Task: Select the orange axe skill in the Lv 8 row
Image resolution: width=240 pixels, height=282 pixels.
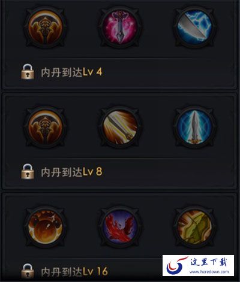Action: 46,128
